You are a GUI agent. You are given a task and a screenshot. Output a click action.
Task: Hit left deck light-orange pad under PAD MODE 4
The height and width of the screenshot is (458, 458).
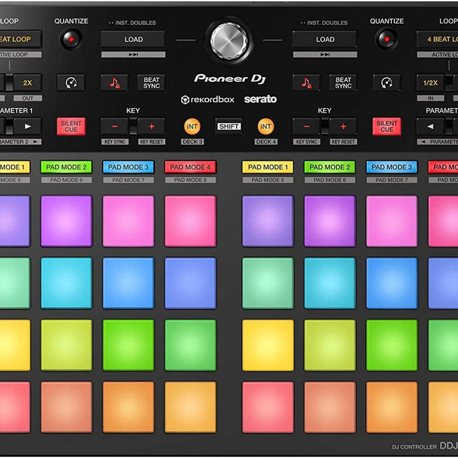pyautogui.click(x=190, y=407)
